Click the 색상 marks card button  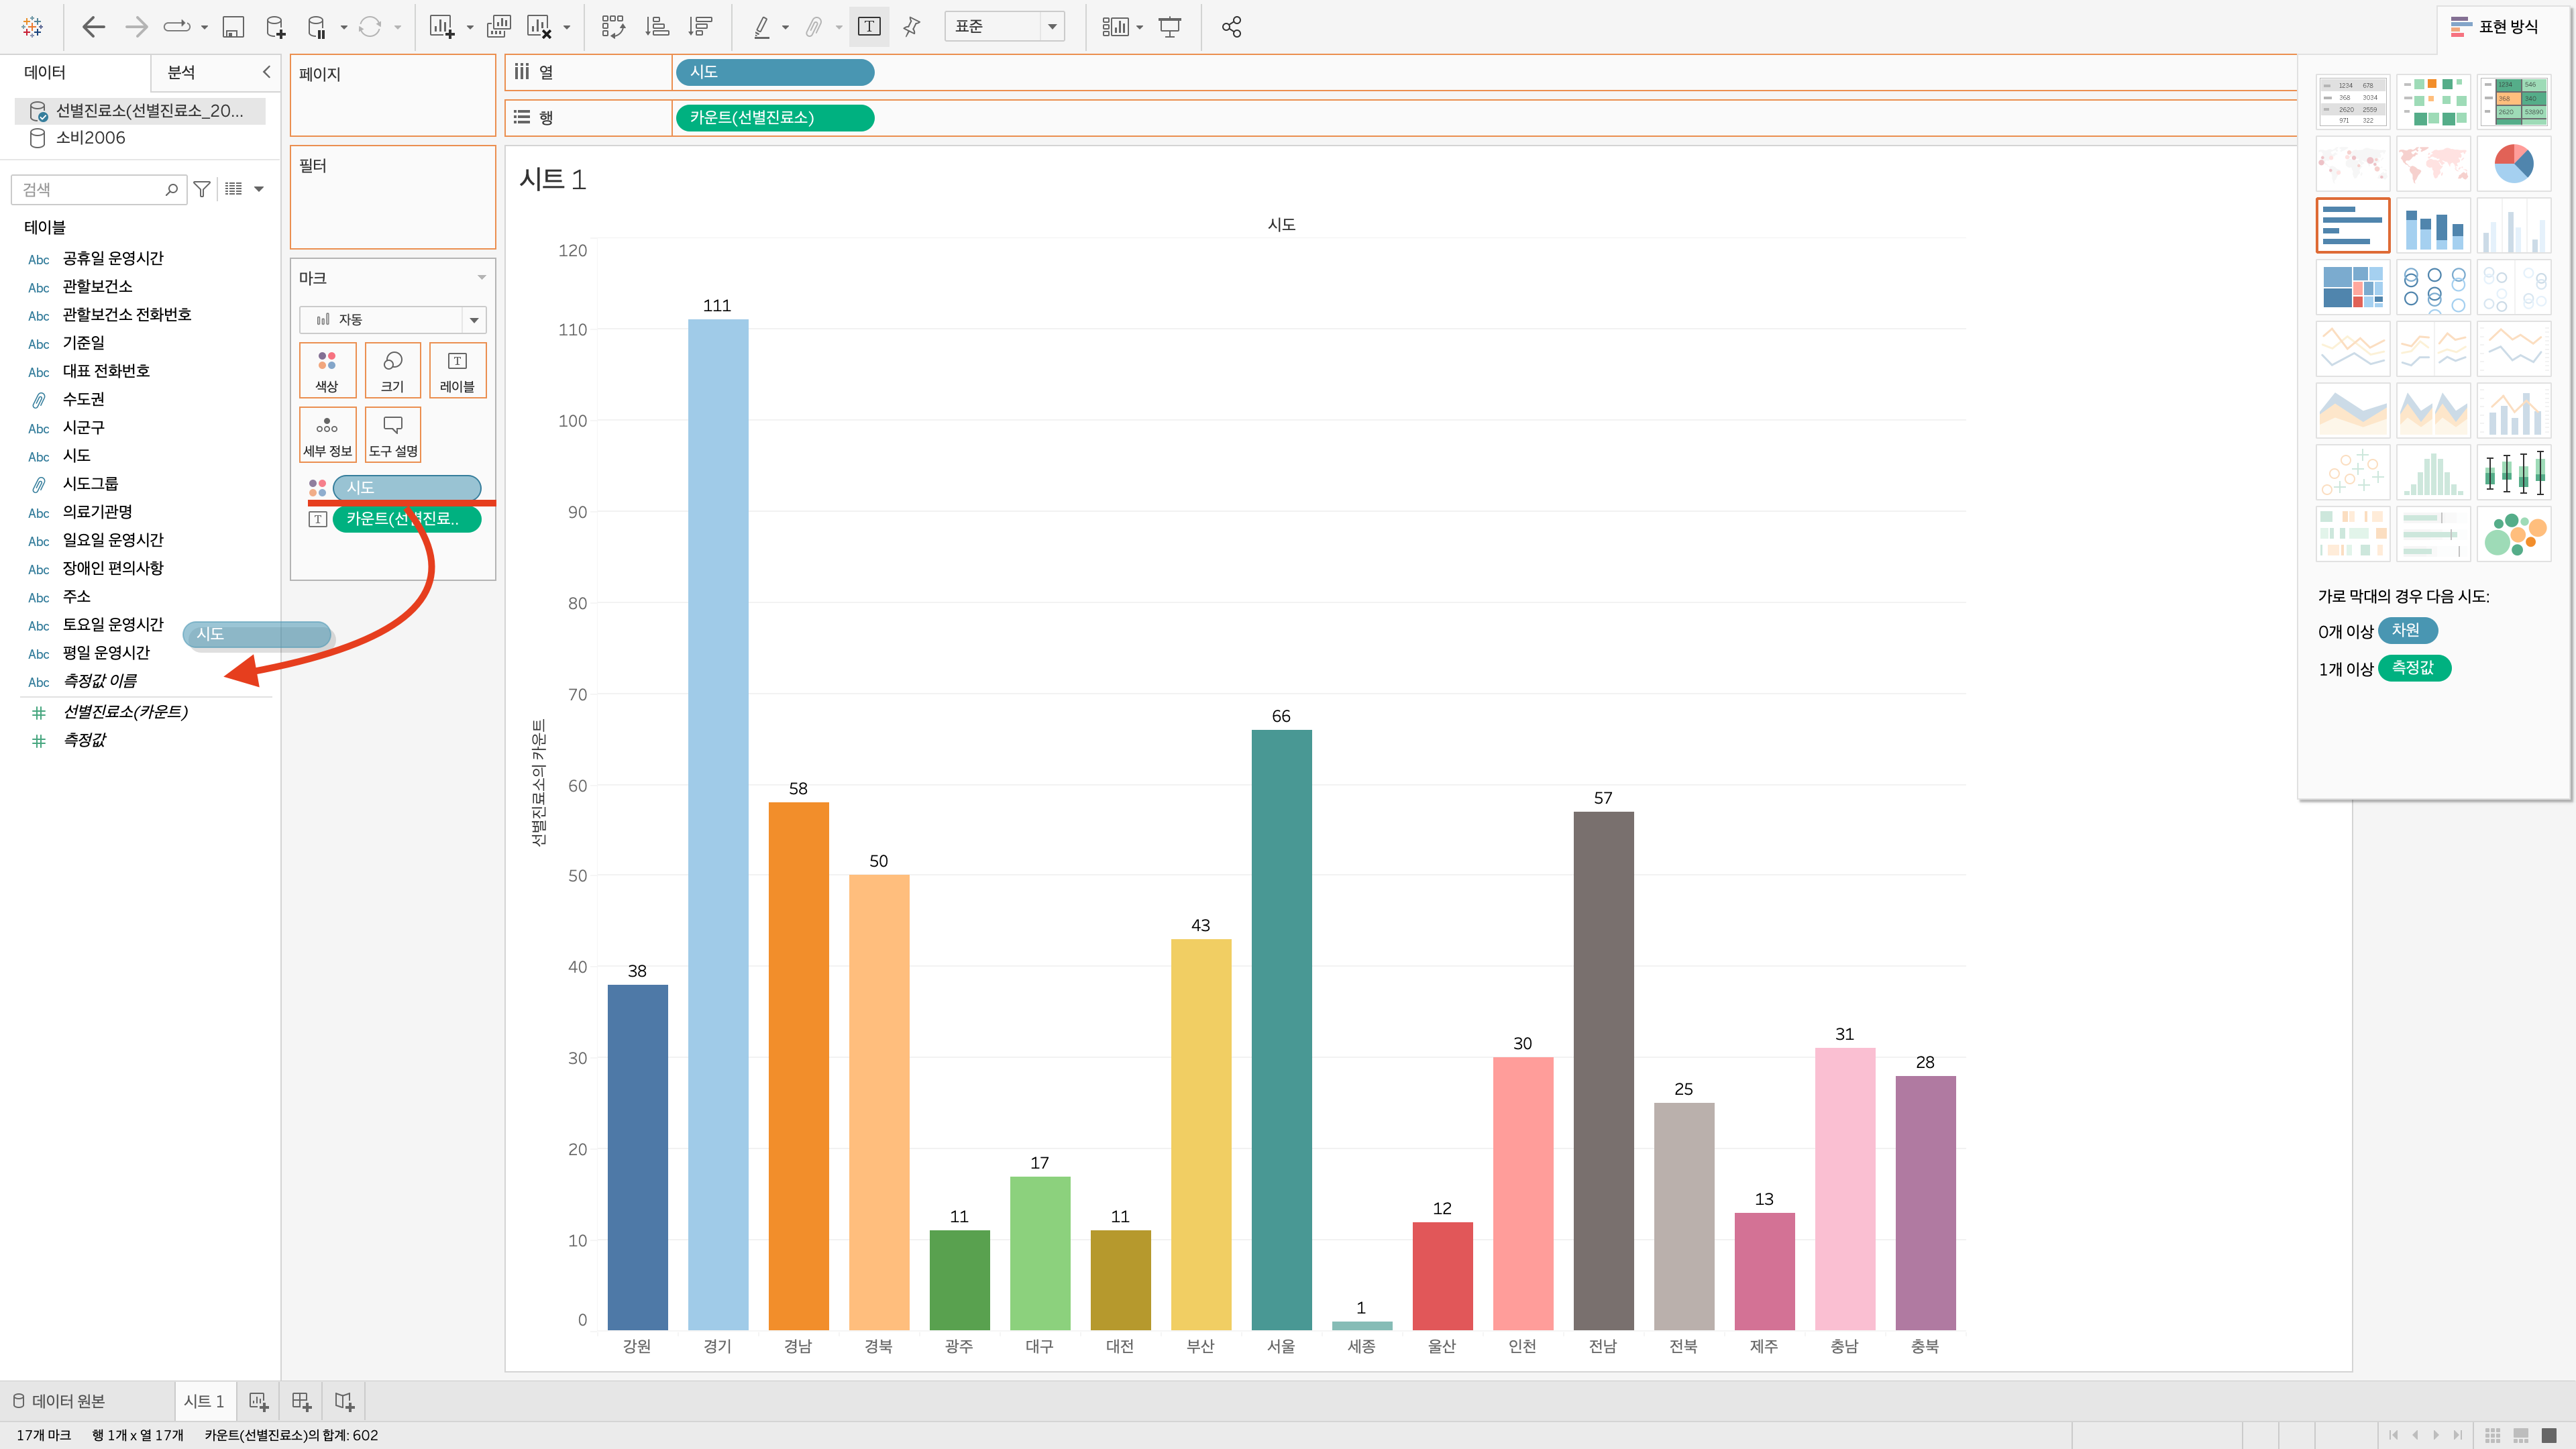tap(327, 370)
